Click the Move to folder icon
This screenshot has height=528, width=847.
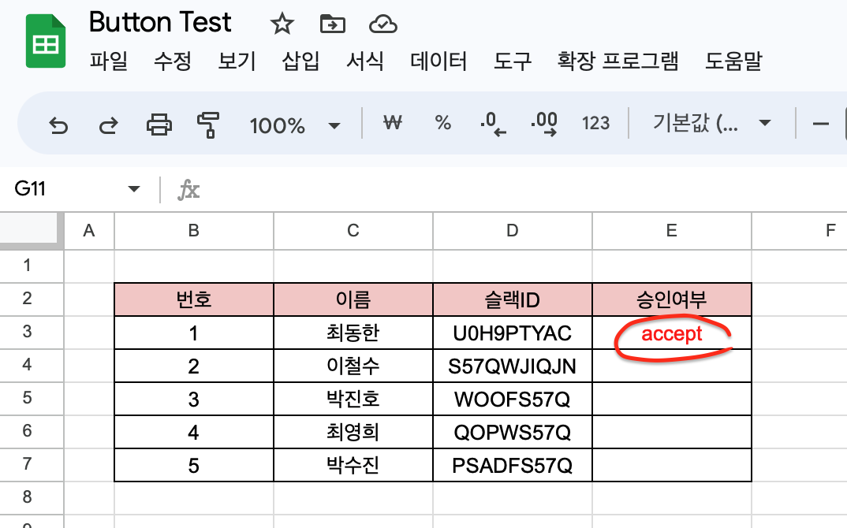click(x=332, y=24)
